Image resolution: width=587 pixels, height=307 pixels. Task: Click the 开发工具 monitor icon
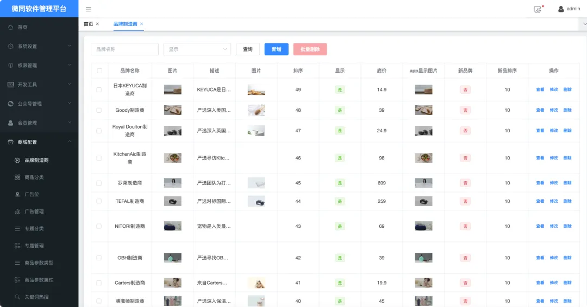pos(10,85)
